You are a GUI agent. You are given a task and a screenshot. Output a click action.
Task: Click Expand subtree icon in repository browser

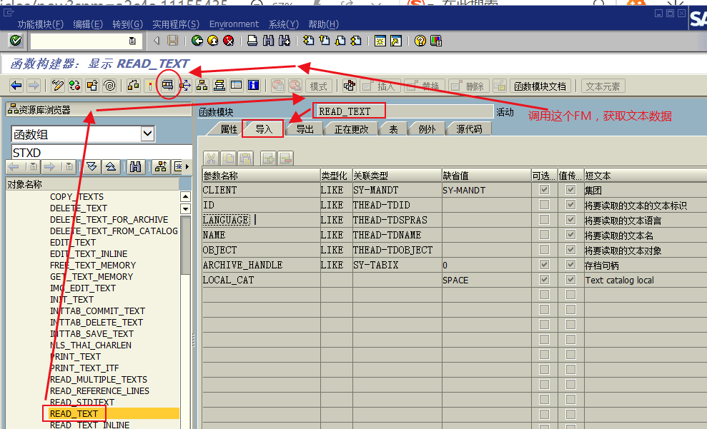(92, 167)
